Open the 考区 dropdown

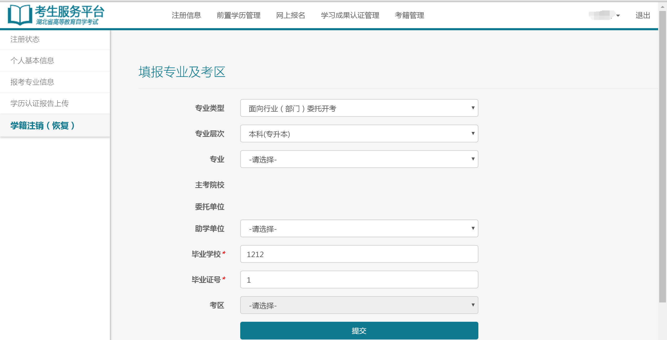[x=359, y=305]
